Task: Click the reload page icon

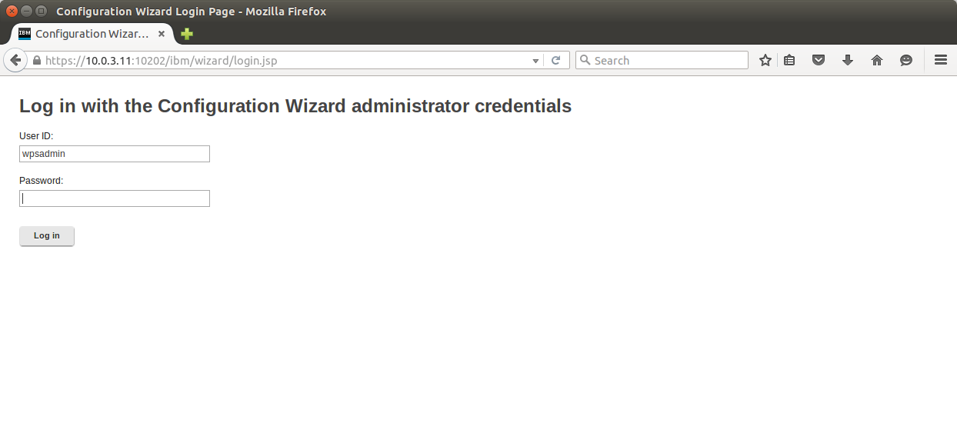Action: [x=555, y=60]
